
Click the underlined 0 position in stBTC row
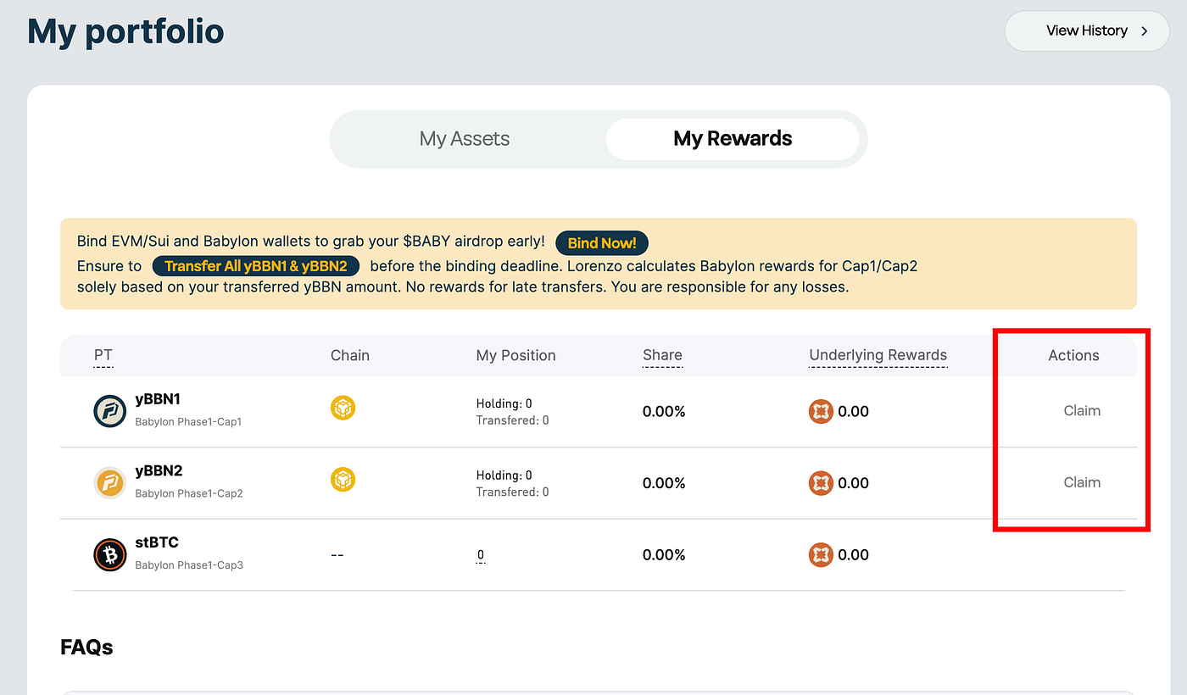point(481,555)
